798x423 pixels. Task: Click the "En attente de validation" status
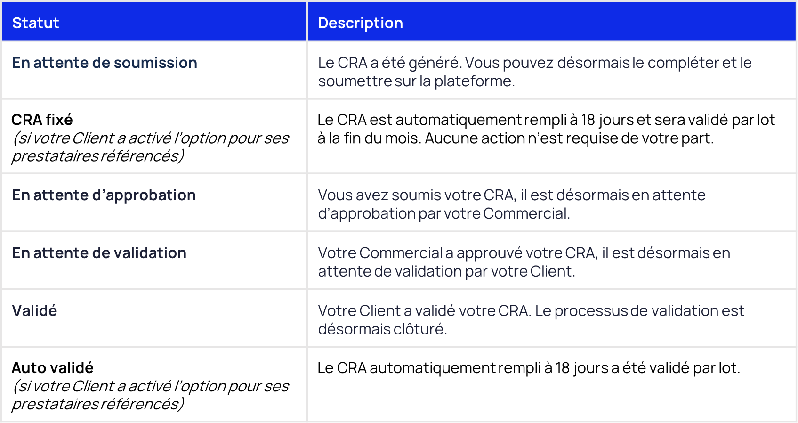[99, 253]
